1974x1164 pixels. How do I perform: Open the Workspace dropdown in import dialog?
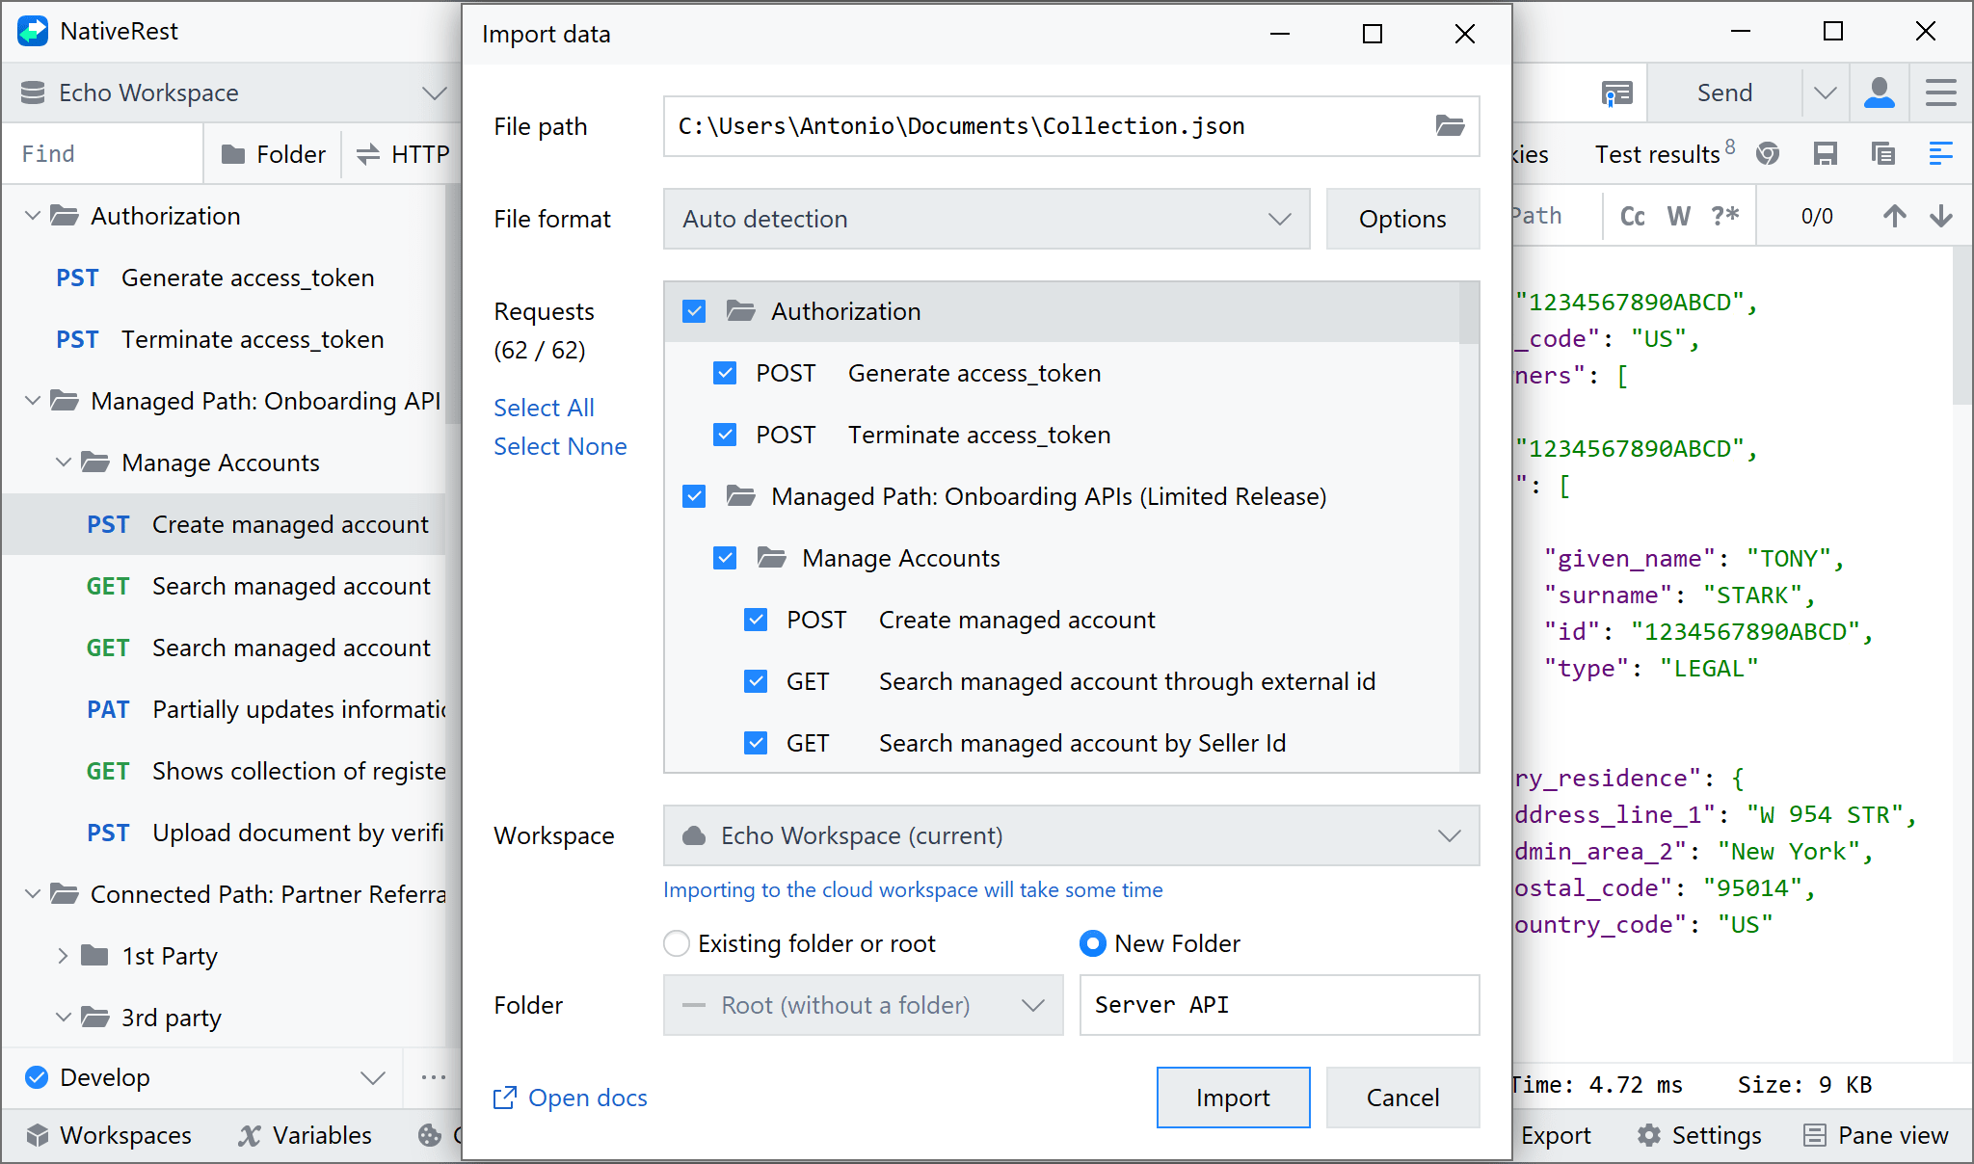point(1071,835)
